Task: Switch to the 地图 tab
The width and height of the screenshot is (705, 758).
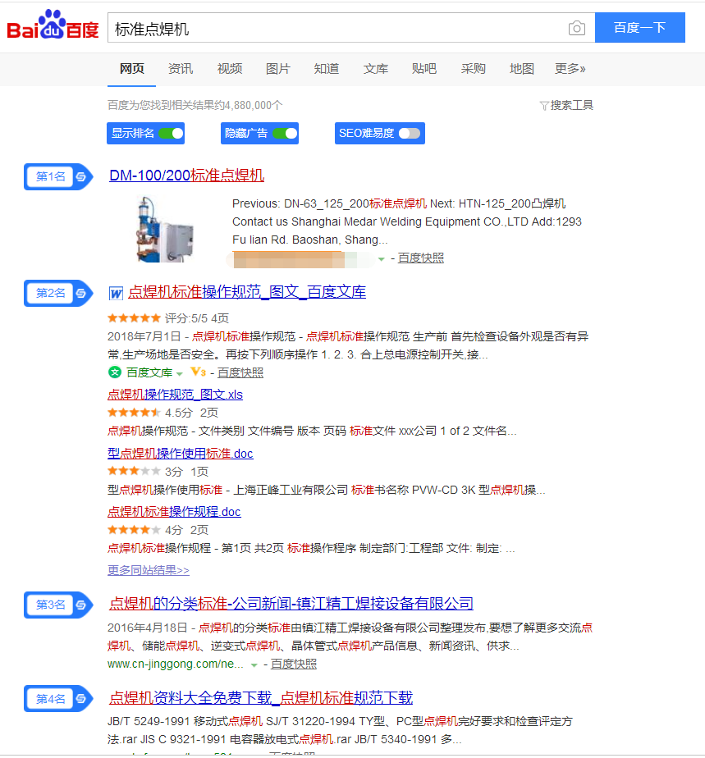Action: [x=521, y=69]
